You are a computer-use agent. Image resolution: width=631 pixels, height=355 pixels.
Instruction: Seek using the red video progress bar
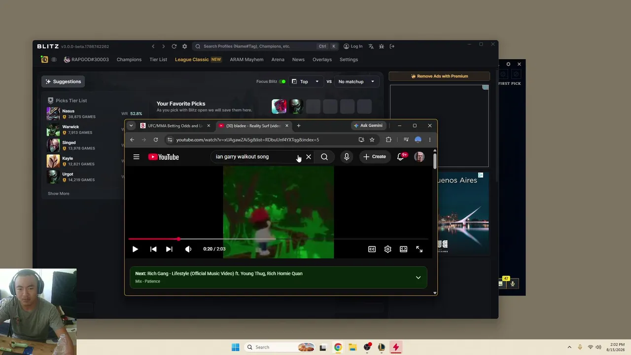279,239
